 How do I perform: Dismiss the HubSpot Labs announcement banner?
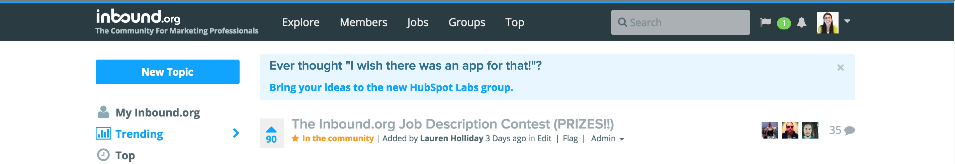coord(840,68)
